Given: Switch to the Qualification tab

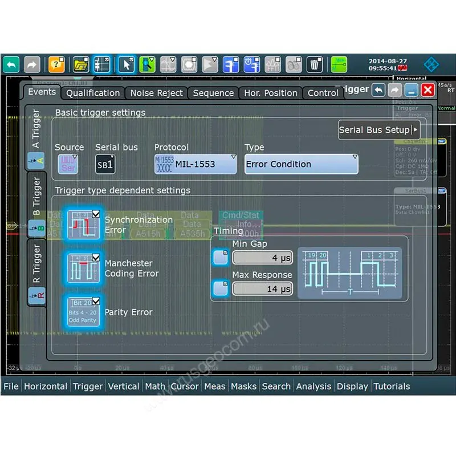Looking at the screenshot, I should tap(93, 93).
